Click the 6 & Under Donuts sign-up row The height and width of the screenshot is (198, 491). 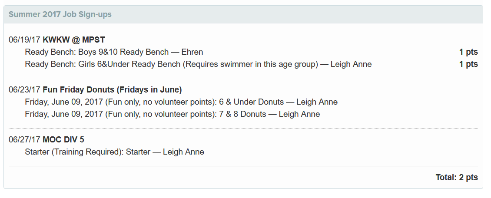tap(181, 102)
